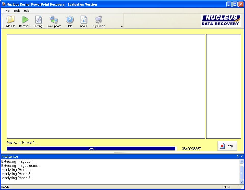Select the 'Analyzing Phase 1...' log line
This screenshot has height=190, width=245.
pos(17,170)
